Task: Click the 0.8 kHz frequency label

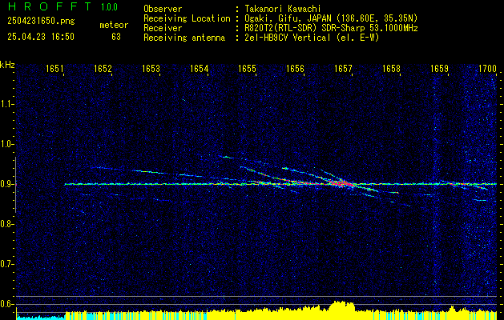Action: pos(6,224)
